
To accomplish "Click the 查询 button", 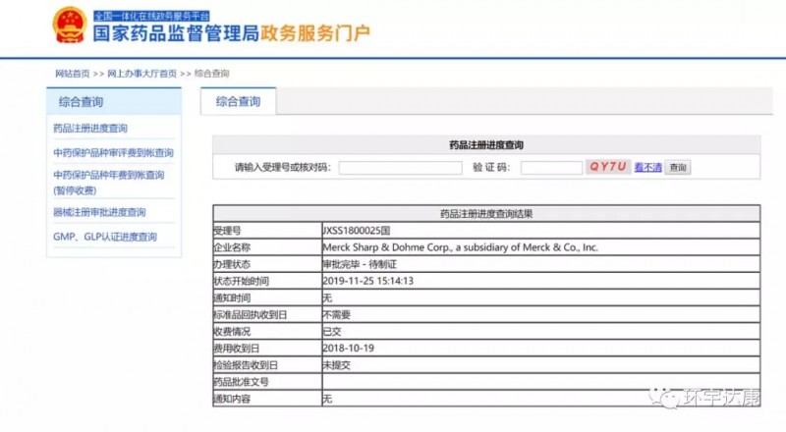I will 678,167.
